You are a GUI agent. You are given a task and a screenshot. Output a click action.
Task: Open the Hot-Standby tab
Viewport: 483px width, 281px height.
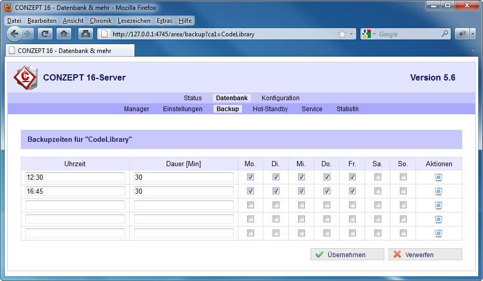click(x=270, y=109)
